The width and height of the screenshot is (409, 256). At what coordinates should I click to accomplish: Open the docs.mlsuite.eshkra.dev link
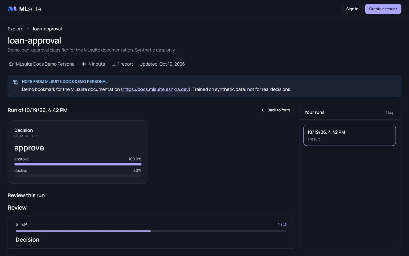click(156, 89)
